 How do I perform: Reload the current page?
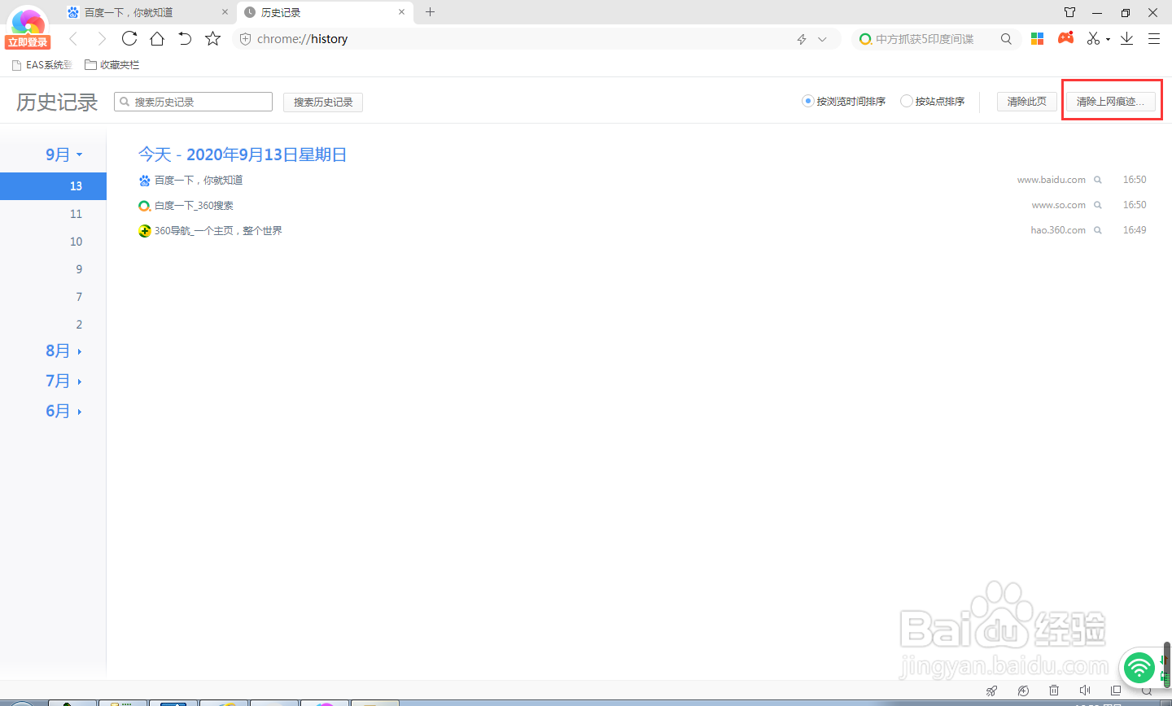(x=129, y=38)
